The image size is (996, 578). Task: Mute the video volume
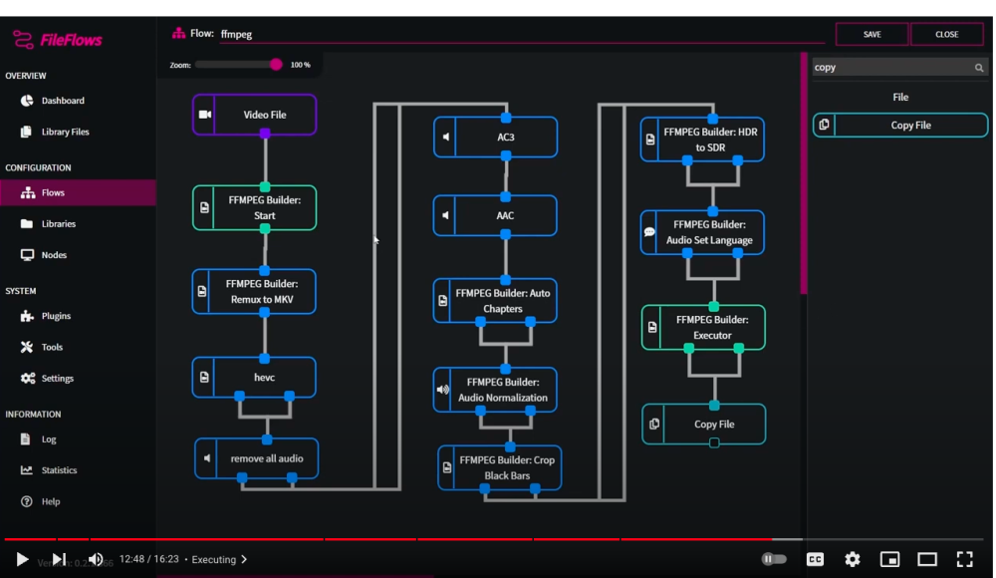click(x=96, y=559)
